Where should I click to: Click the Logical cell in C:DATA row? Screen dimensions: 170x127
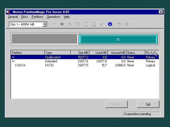(150, 65)
